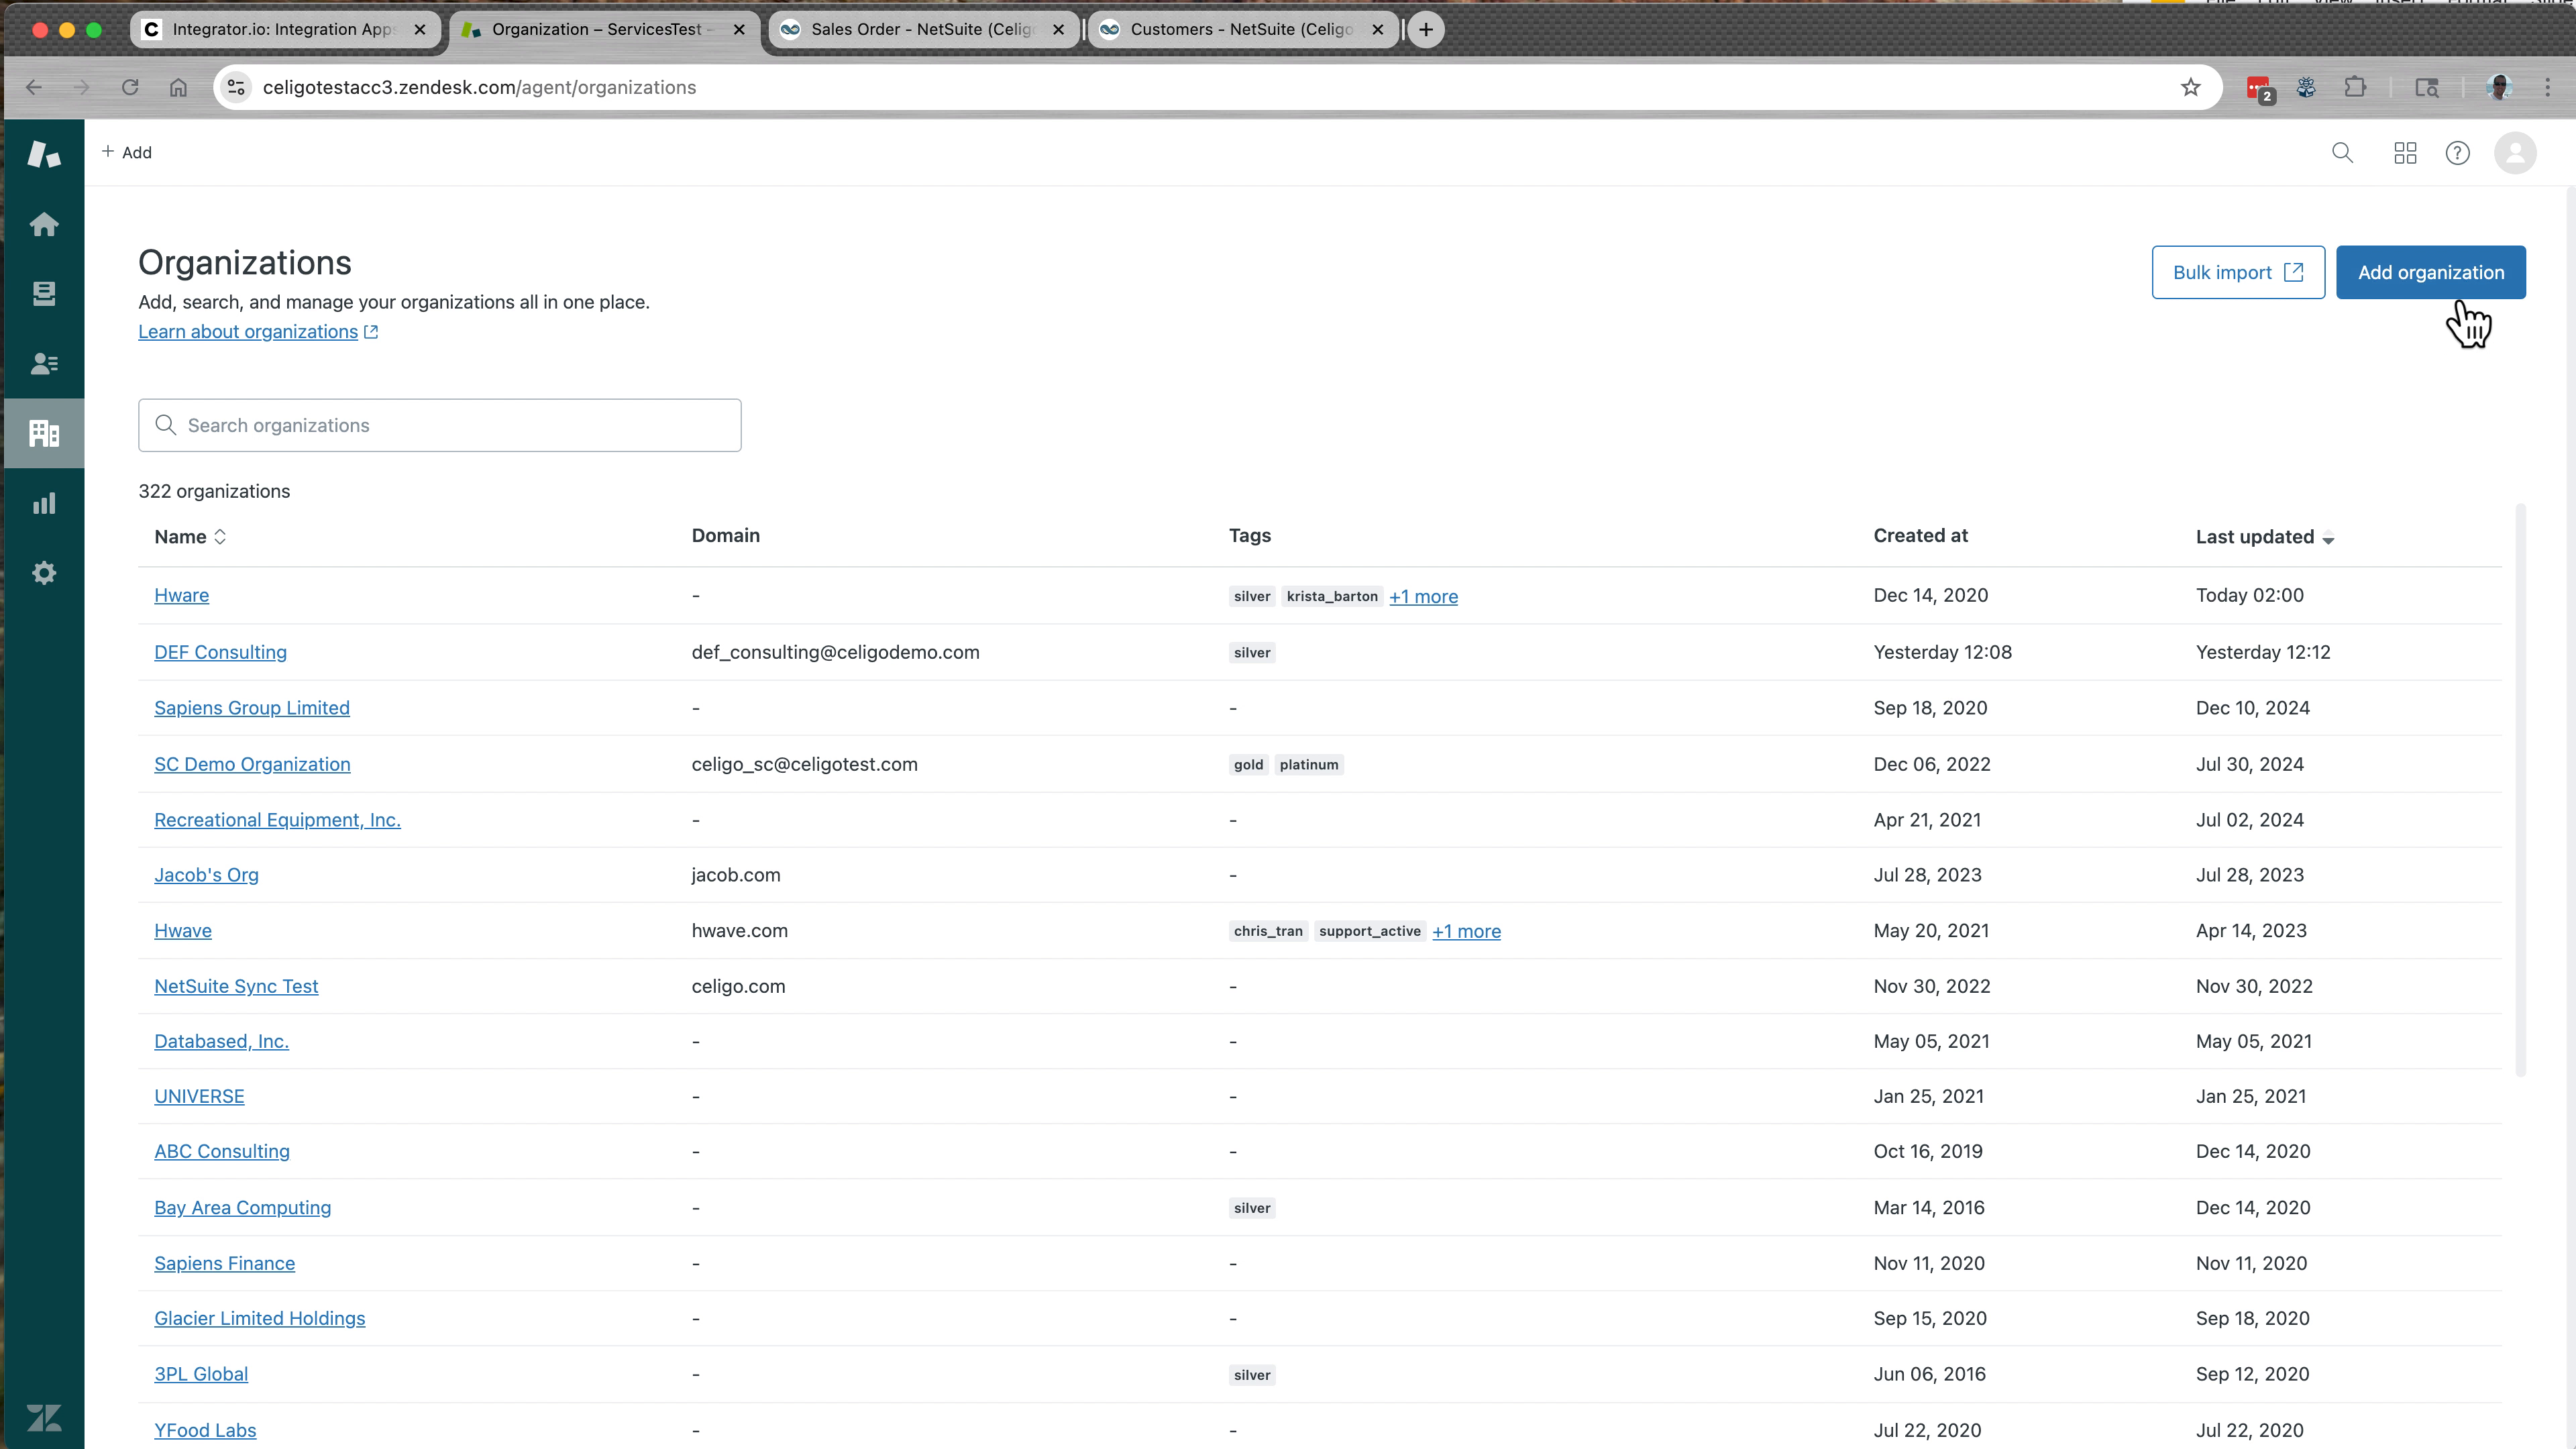
Task: Click the Search organizations field
Action: (x=439, y=425)
